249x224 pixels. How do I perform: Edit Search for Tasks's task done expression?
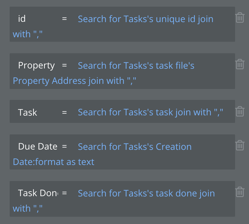[146, 193]
